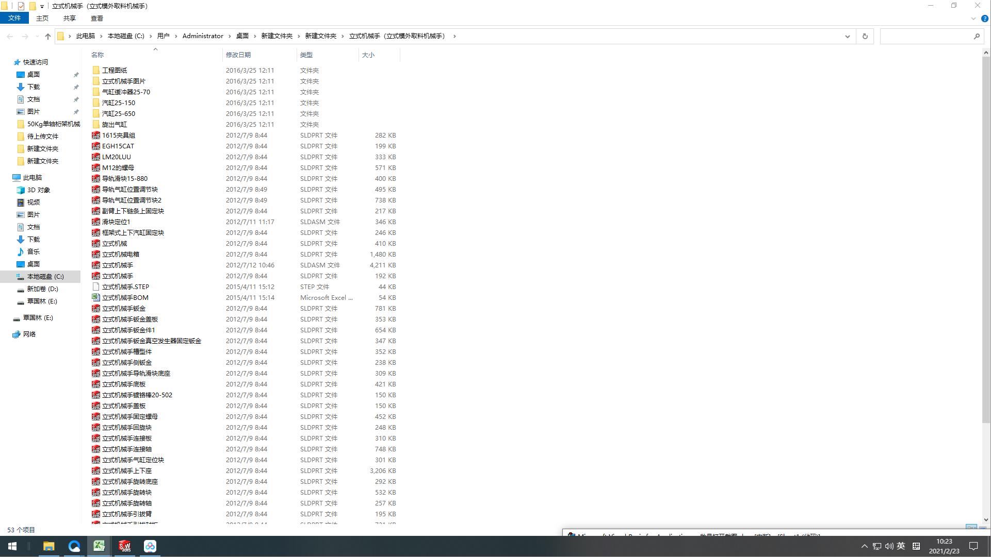Click the Administrator breadcrumb link
This screenshot has width=991, height=557.
tap(203, 36)
